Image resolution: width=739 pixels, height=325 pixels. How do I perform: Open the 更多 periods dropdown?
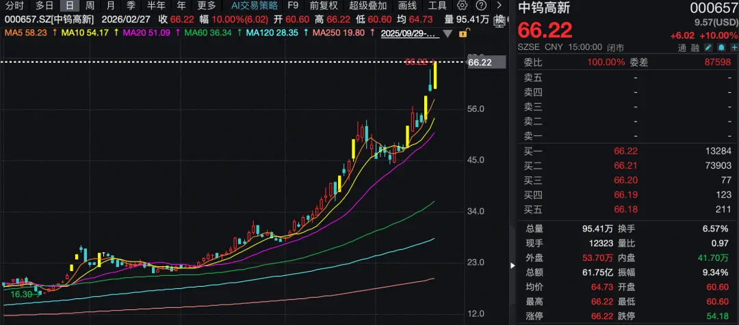[207, 5]
